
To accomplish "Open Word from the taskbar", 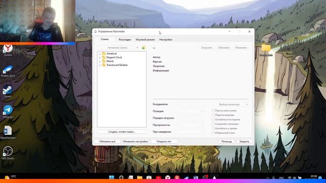I will tap(196, 177).
